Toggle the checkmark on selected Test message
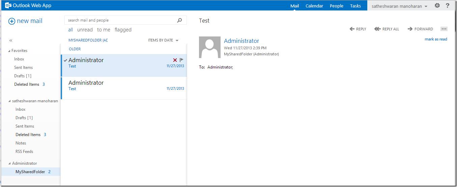Screen dimensions: 457x187 (65, 60)
